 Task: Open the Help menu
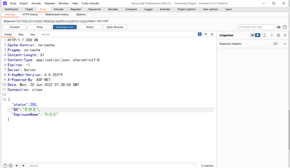pyautogui.click(x=75, y=3)
